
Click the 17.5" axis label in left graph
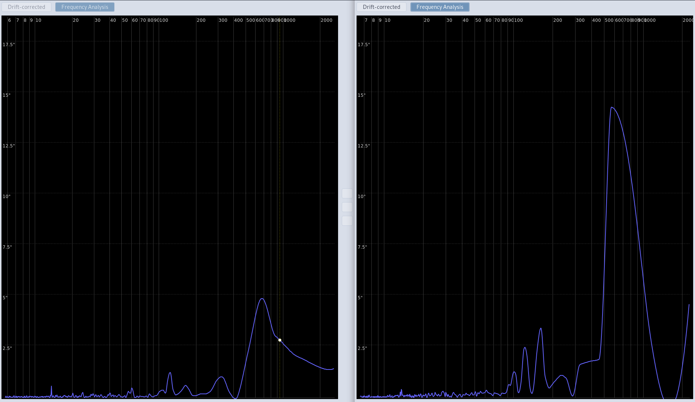[9, 45]
